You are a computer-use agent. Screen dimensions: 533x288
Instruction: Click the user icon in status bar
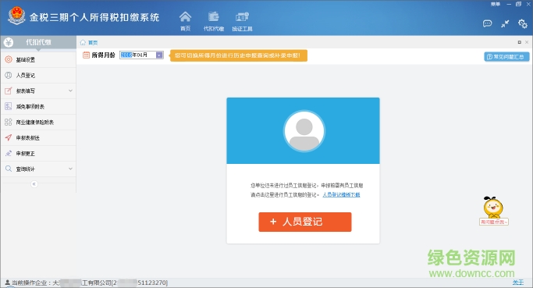(7, 283)
